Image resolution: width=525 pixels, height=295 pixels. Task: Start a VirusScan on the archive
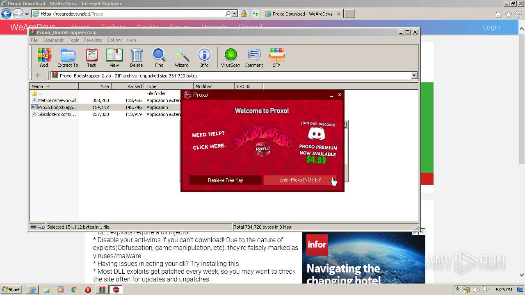click(x=231, y=57)
